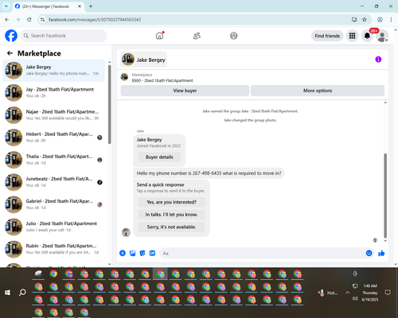Send quick reply In talks. I'll let you know.
This screenshot has width=398, height=318.
pyautogui.click(x=171, y=215)
